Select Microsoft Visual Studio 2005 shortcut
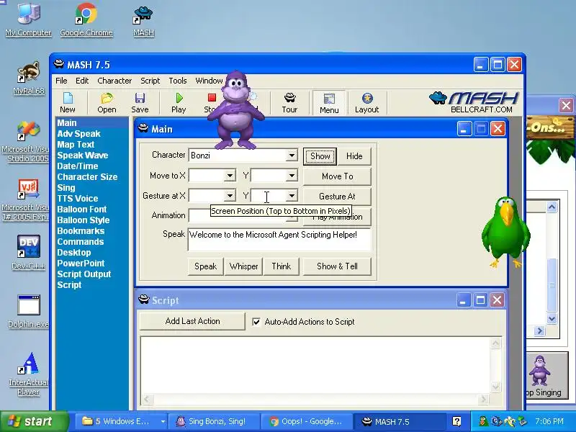Screen dimensions: 576x432 pos(26,142)
